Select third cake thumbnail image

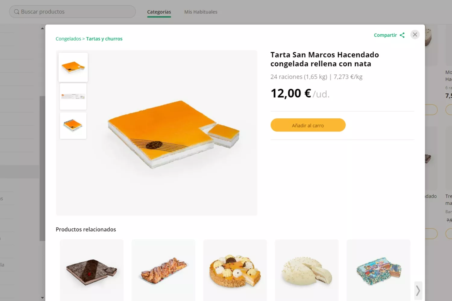[73, 126]
